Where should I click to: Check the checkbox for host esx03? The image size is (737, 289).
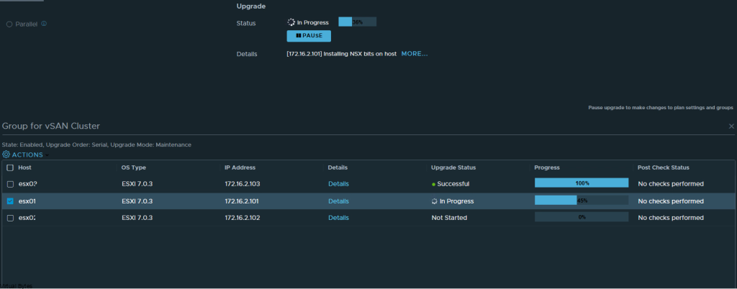click(10, 184)
